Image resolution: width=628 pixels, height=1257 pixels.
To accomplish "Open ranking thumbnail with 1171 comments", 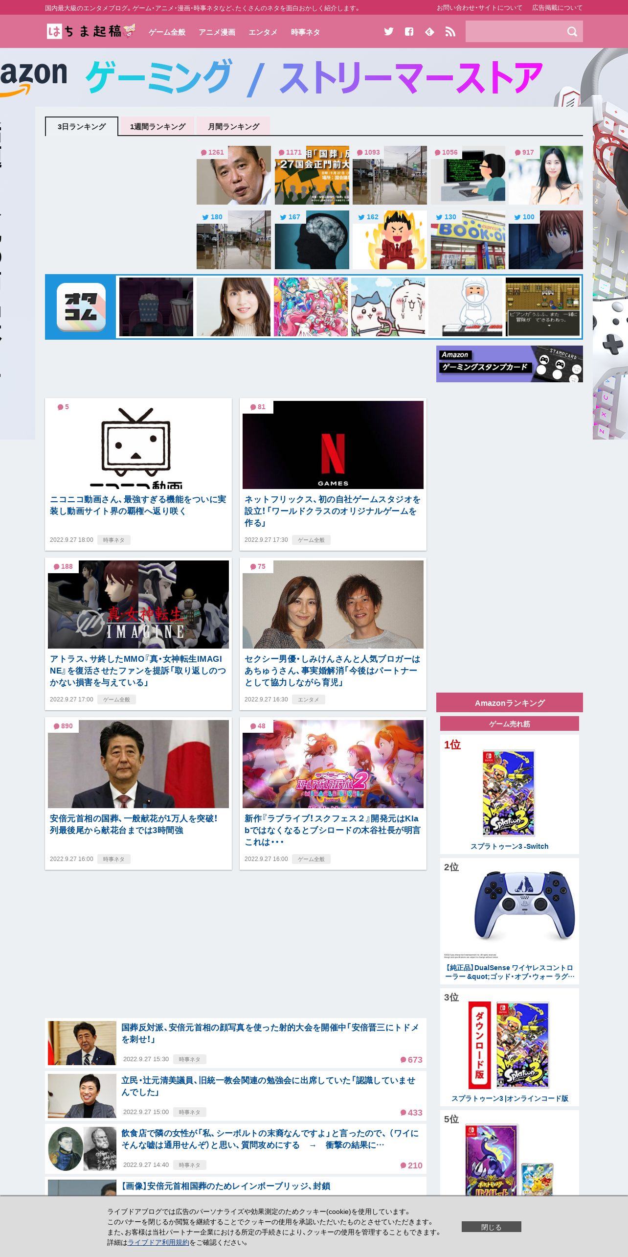I will click(x=312, y=175).
